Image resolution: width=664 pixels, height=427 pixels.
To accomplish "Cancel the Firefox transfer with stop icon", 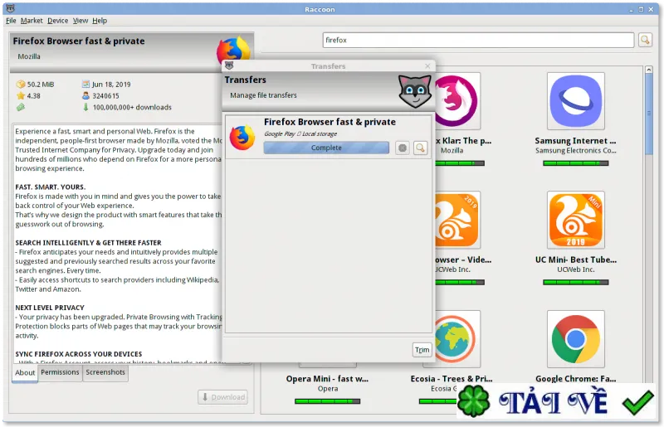I will point(403,148).
